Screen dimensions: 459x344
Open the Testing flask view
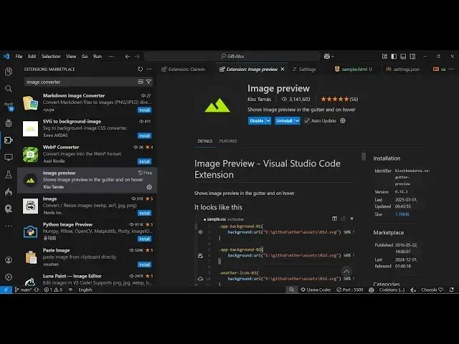pyautogui.click(x=9, y=175)
